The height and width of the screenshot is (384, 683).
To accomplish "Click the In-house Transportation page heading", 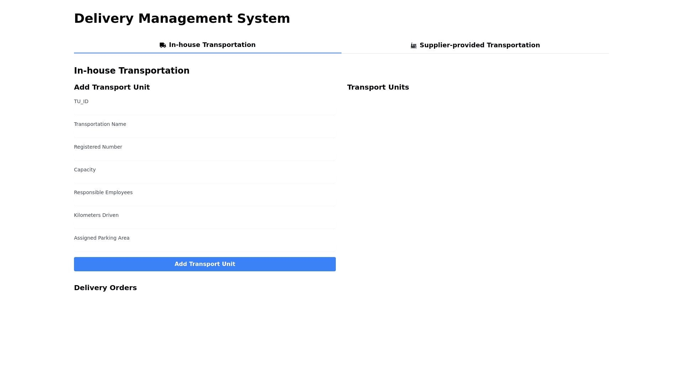I will (132, 70).
